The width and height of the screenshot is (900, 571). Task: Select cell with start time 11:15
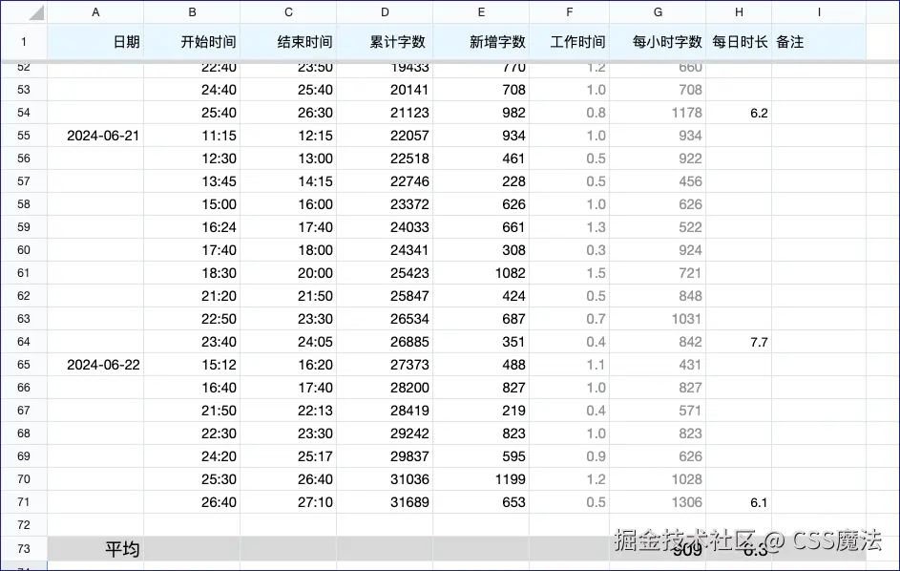point(192,136)
